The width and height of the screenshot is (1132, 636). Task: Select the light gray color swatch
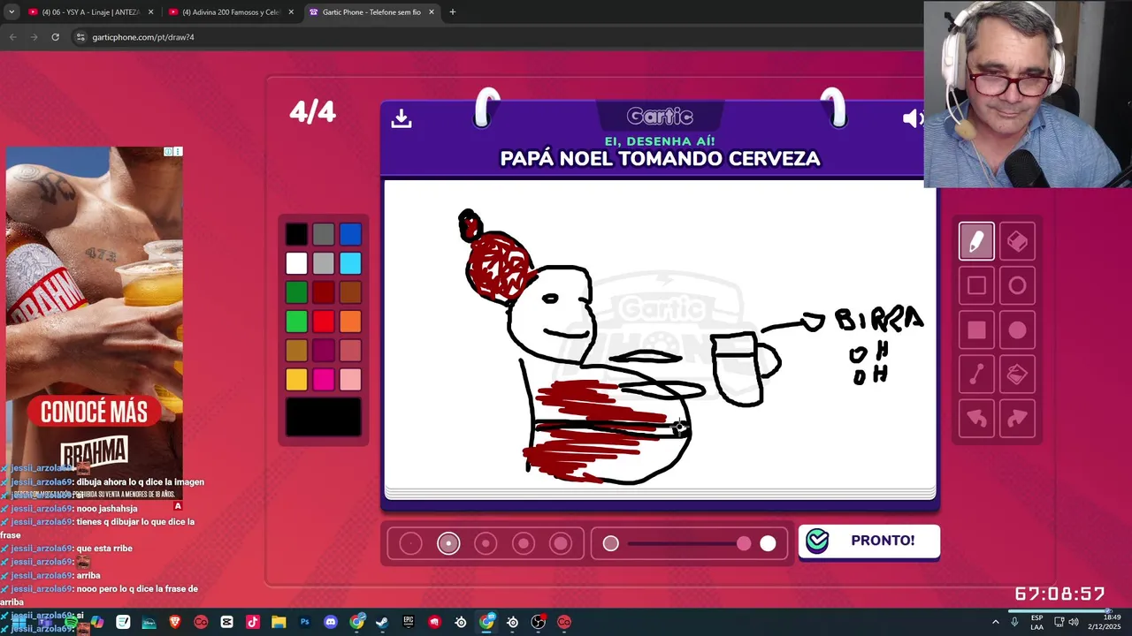pos(324,263)
